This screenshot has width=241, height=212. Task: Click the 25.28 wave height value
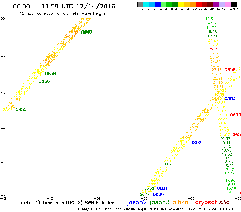[199, 121]
